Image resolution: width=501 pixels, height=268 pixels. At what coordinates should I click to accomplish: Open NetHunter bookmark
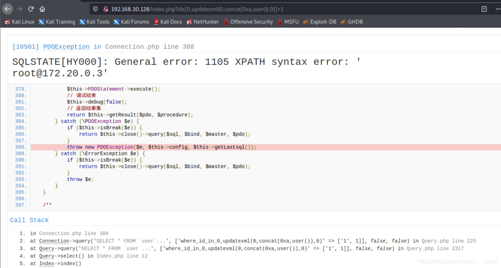(x=203, y=22)
